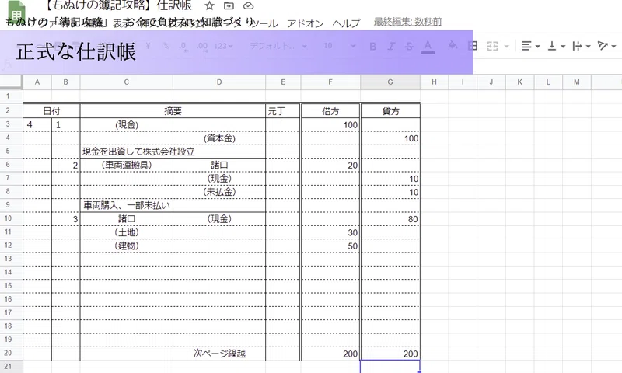Viewport: 622px width, 373px height.
Task: Star the 仕訳帳 document
Action: point(209,5)
